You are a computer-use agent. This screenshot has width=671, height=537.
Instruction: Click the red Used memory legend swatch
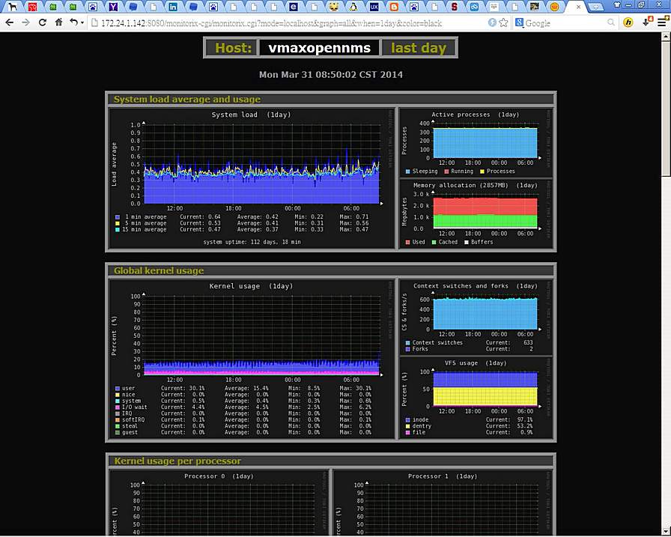click(408, 242)
